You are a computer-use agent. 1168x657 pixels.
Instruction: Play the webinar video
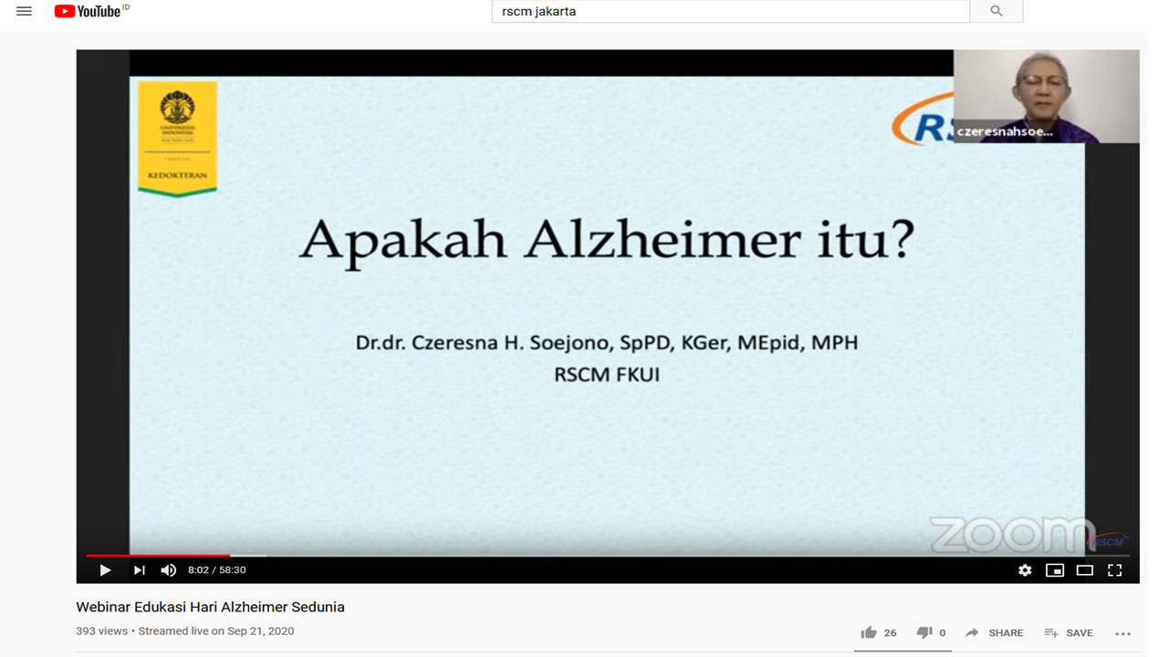coord(105,570)
